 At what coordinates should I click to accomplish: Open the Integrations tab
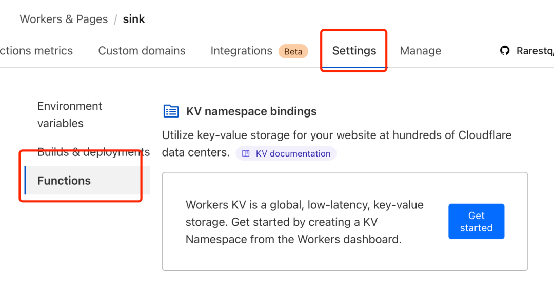tap(241, 50)
